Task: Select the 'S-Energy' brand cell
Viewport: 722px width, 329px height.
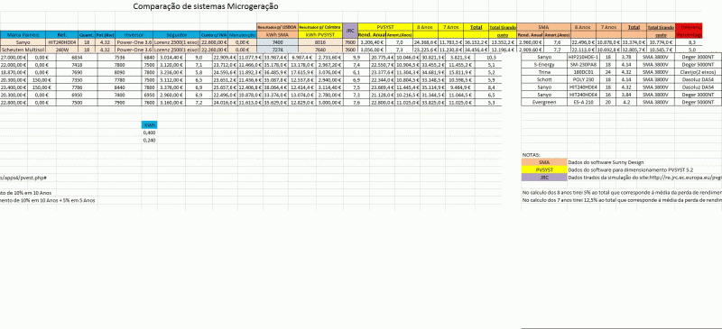Action: 544,65
